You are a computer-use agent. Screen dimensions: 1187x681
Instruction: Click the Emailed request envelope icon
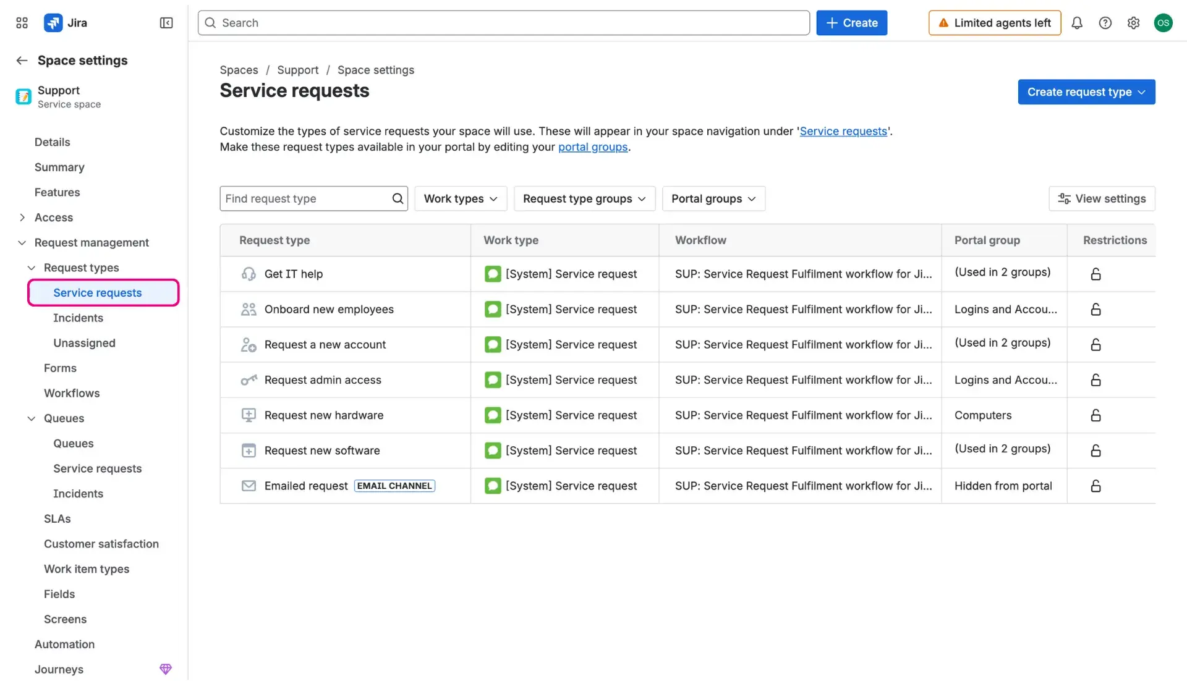[249, 486]
